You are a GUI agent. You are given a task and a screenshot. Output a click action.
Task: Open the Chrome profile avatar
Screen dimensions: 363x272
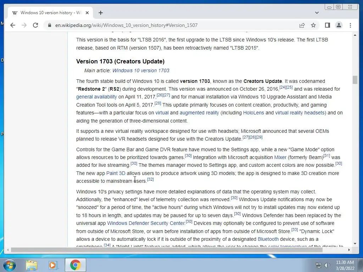pyautogui.click(x=339, y=25)
